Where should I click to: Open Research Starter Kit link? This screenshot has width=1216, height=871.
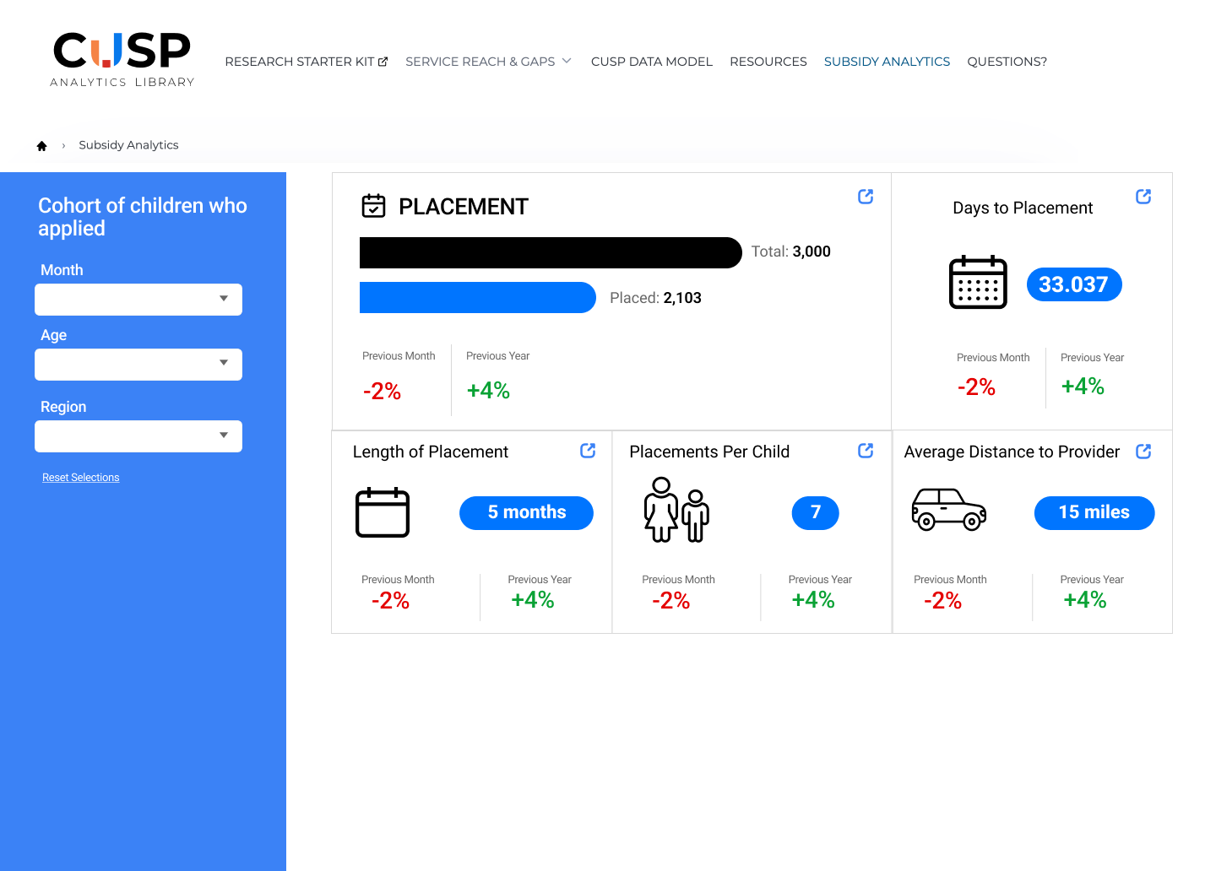306,62
